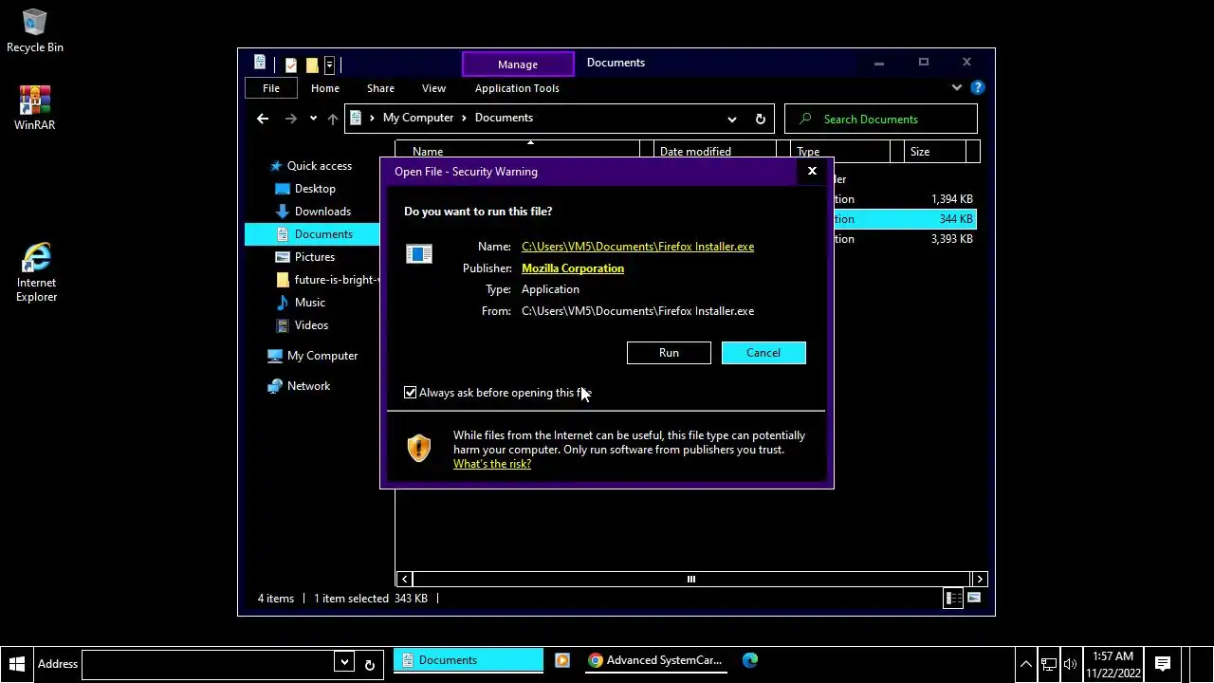The image size is (1214, 683).
Task: Expand recent locations dropdown arrow
Action: [x=313, y=119]
